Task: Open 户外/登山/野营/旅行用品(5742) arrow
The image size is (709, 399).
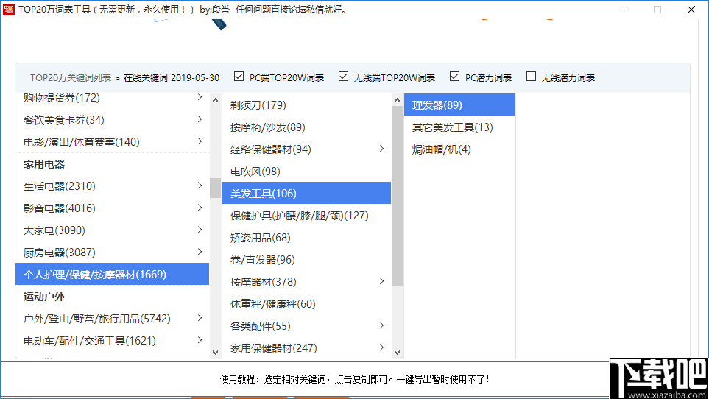Action: click(x=200, y=319)
